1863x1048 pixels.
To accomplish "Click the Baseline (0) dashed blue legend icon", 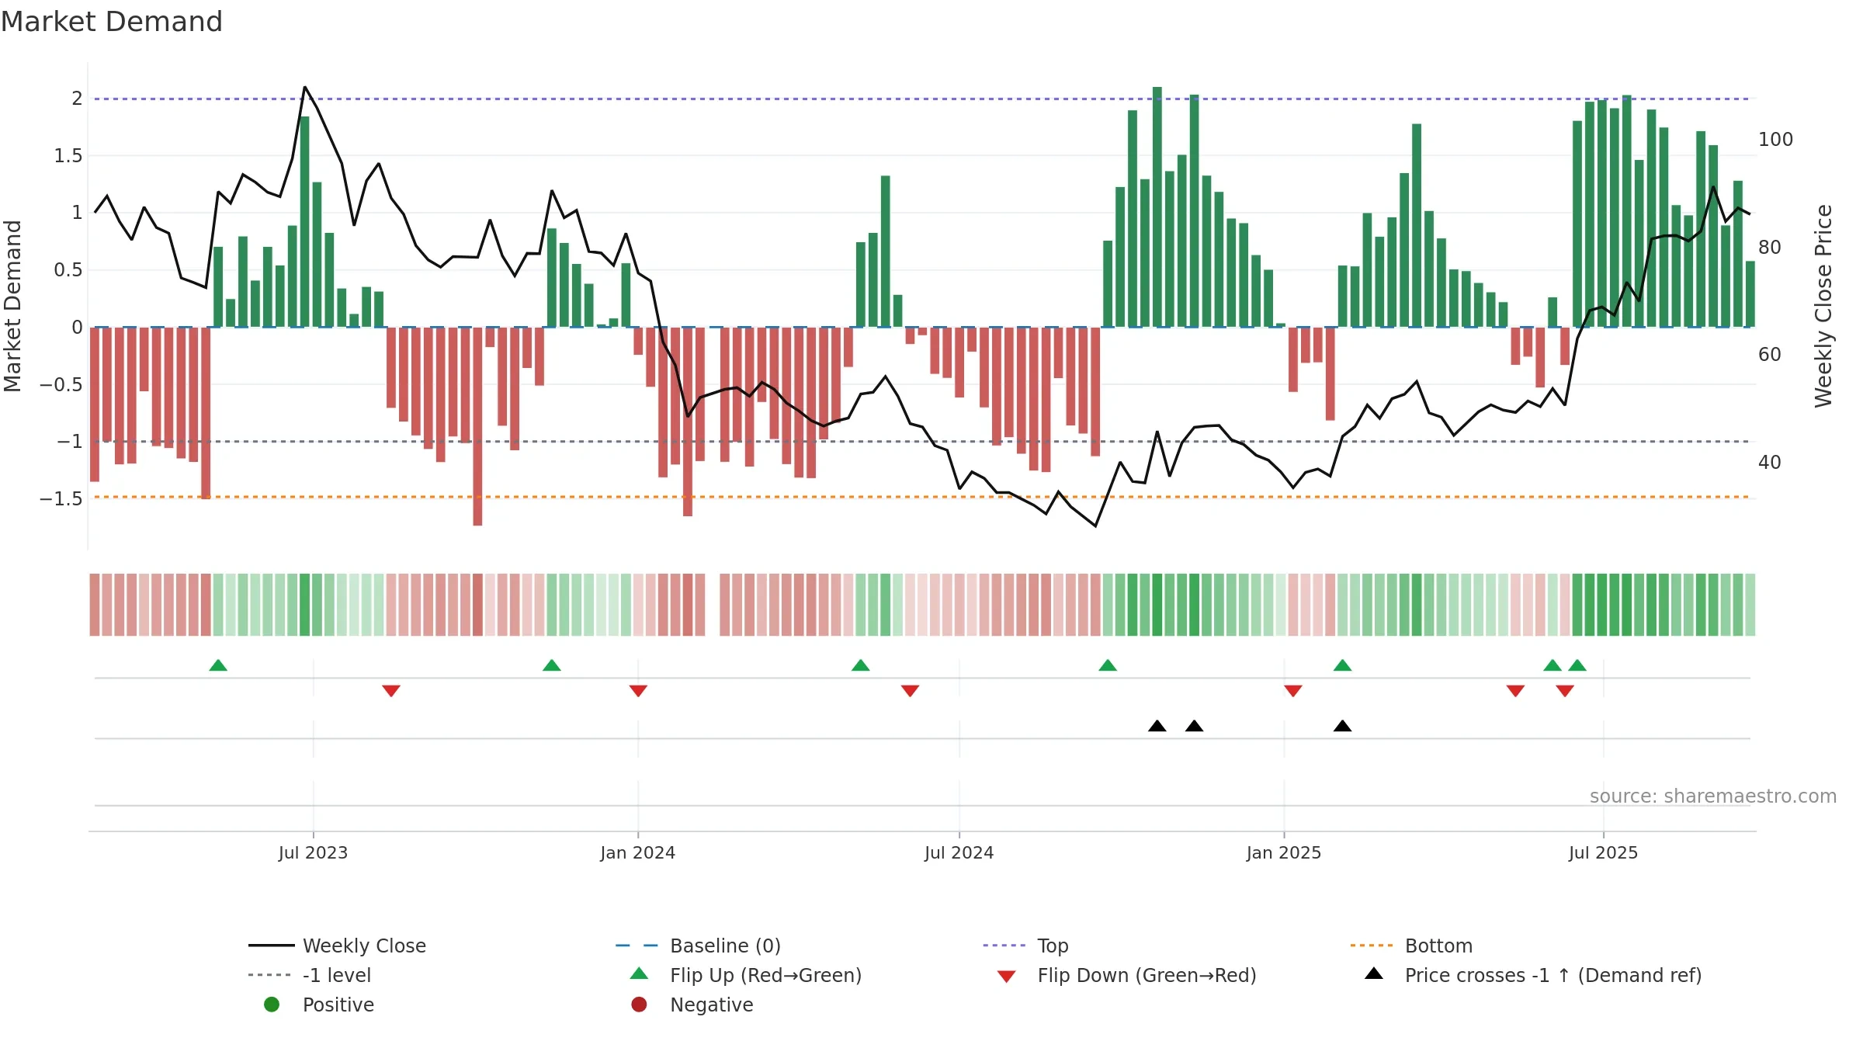I will pyautogui.click(x=638, y=946).
